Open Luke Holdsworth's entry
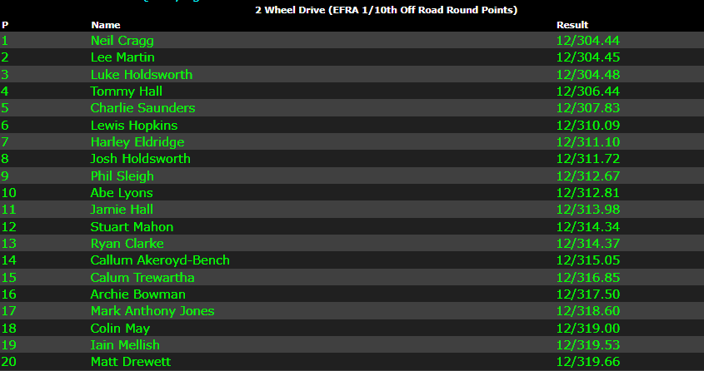 [x=141, y=75]
